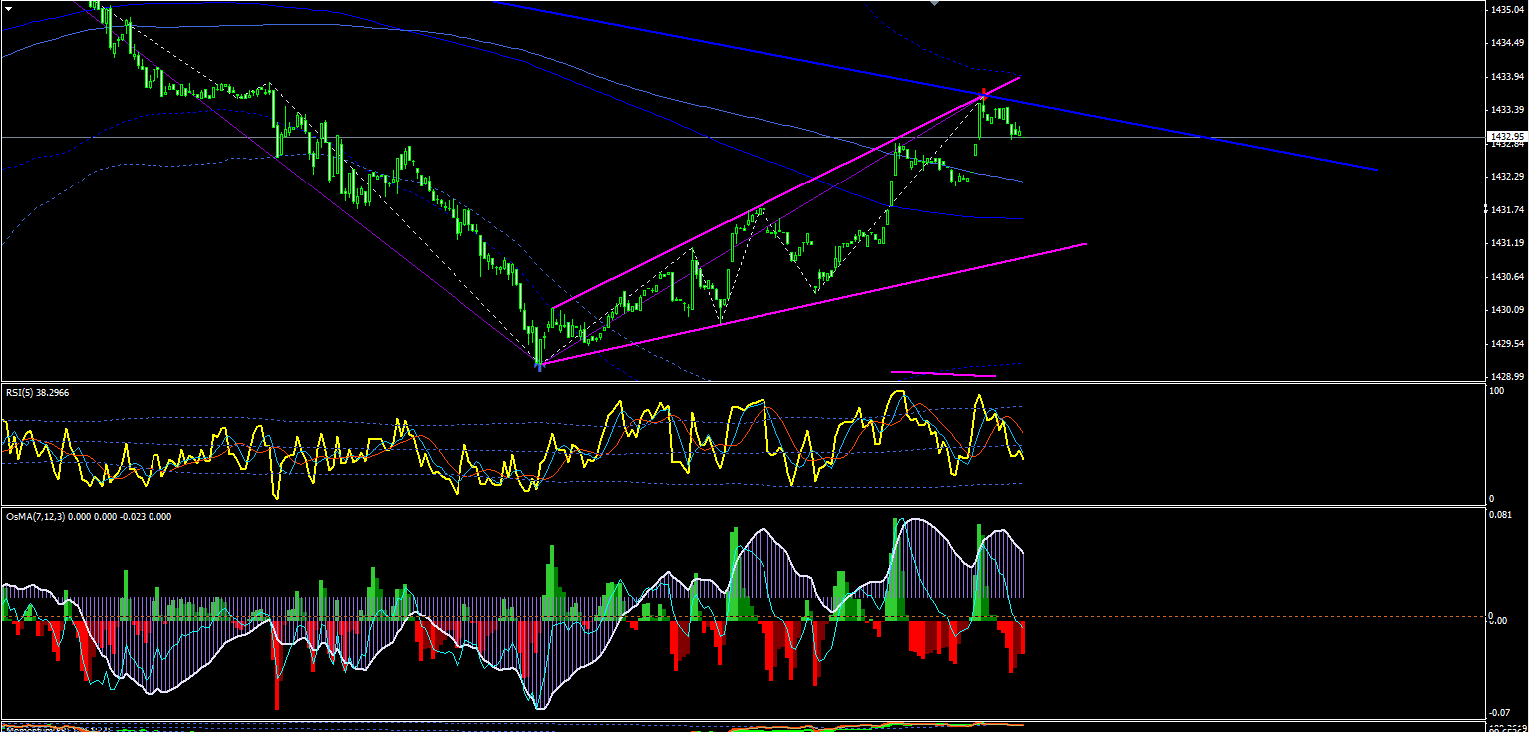Select the upper magenta wedge trendline
This screenshot has height=732, width=1529.
point(785,191)
